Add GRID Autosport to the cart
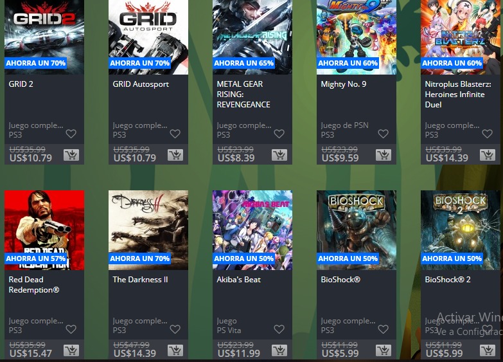The width and height of the screenshot is (503, 362). click(x=175, y=155)
